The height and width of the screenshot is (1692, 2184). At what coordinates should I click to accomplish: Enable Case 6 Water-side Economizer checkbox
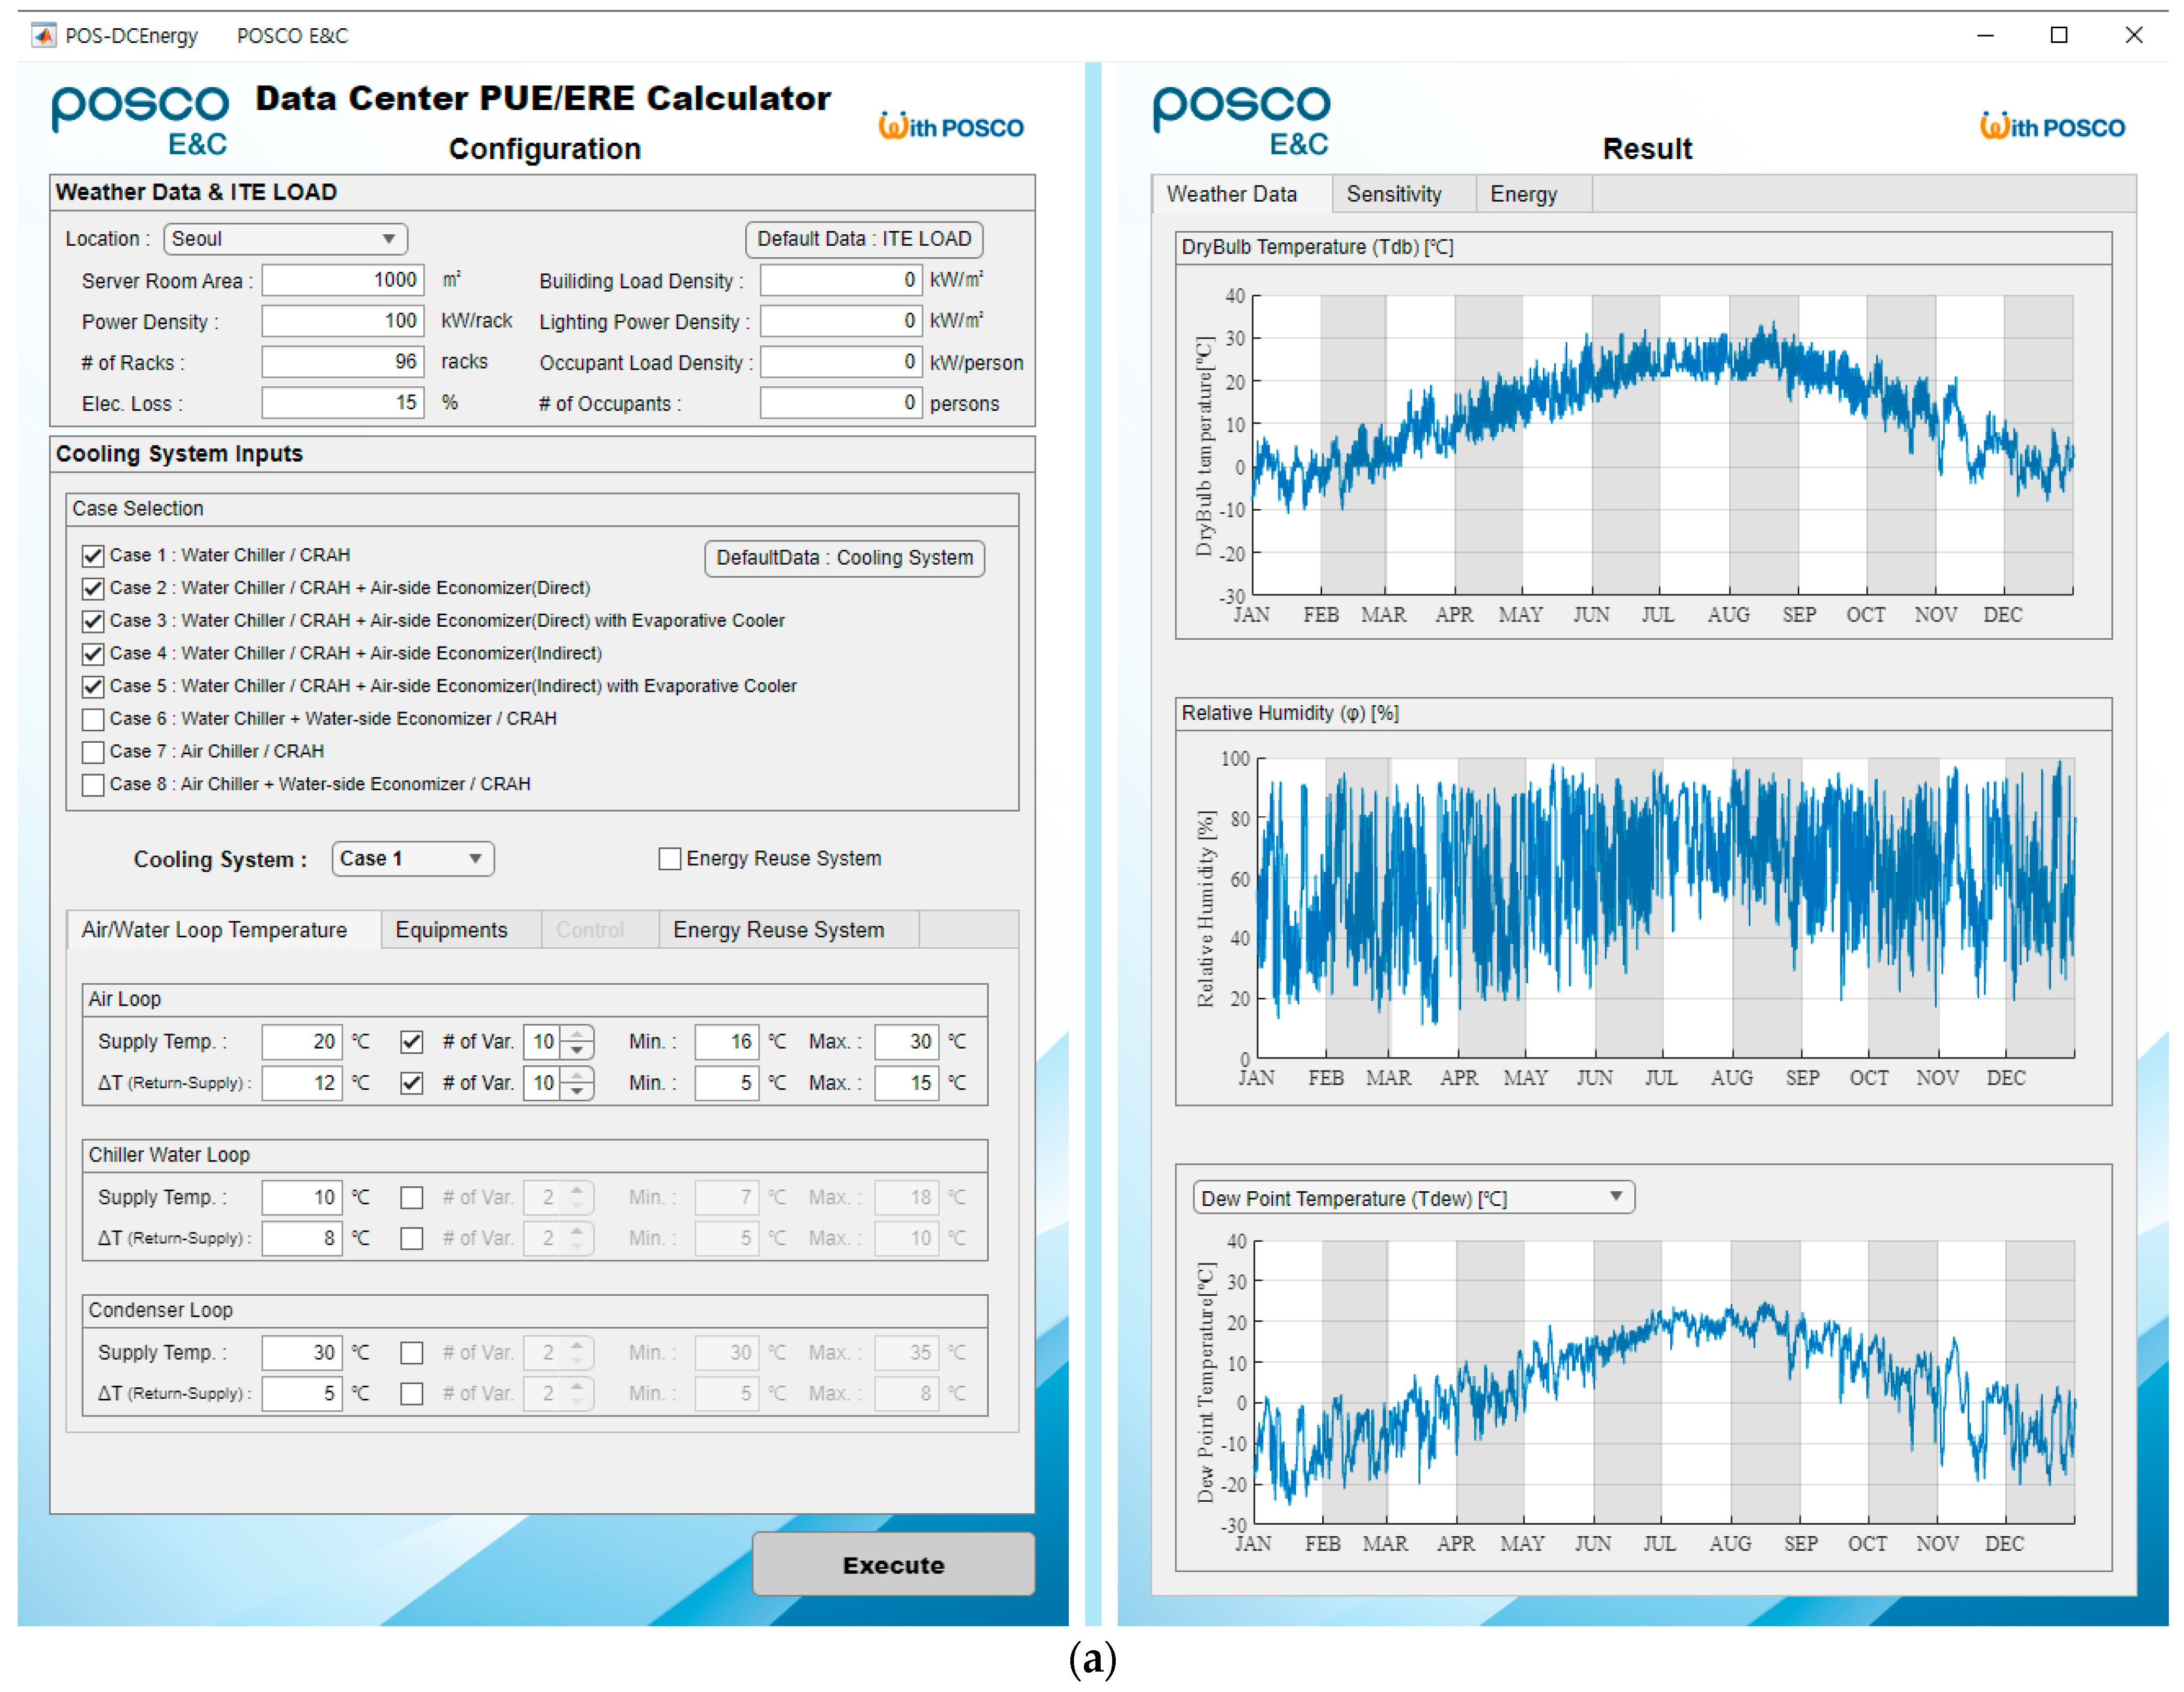pyautogui.click(x=93, y=719)
